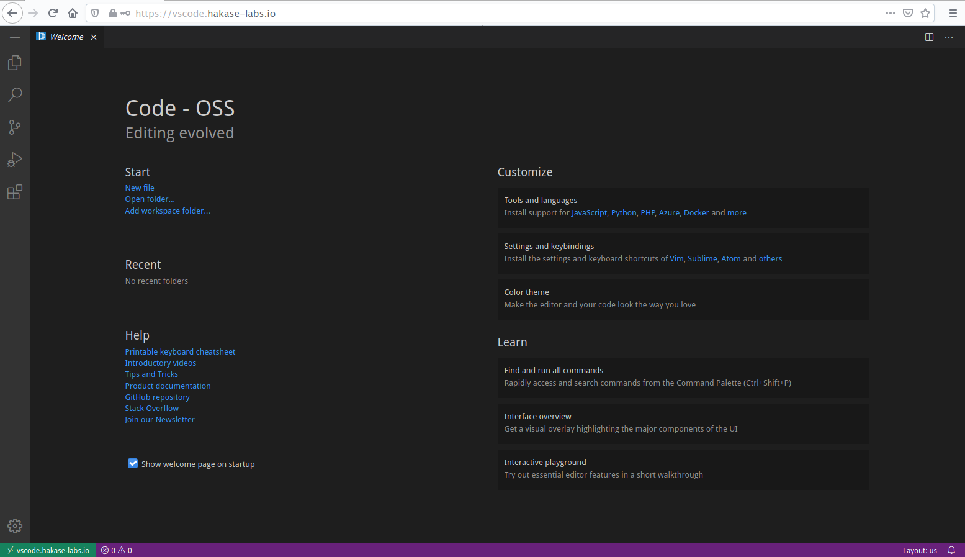The image size is (965, 557).
Task: Uncheck Show welcome page on startup
Action: pos(133,463)
